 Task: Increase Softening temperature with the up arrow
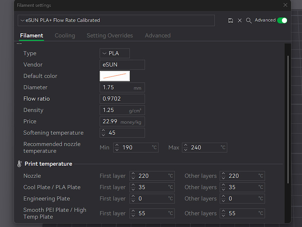pos(103,131)
